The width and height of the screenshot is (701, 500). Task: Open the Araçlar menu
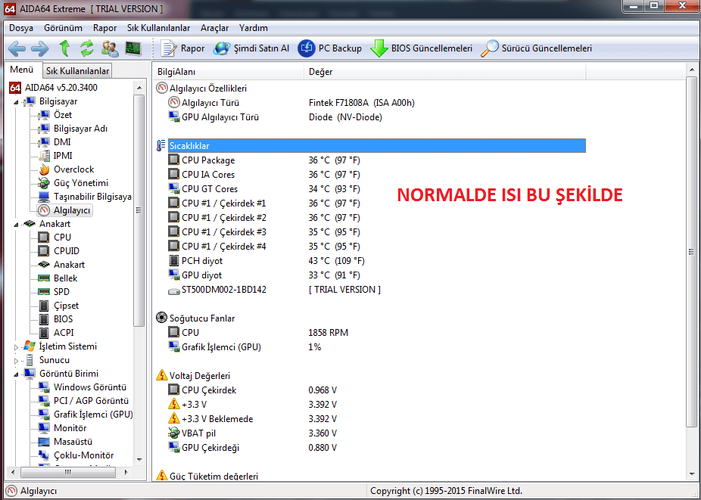tap(214, 28)
